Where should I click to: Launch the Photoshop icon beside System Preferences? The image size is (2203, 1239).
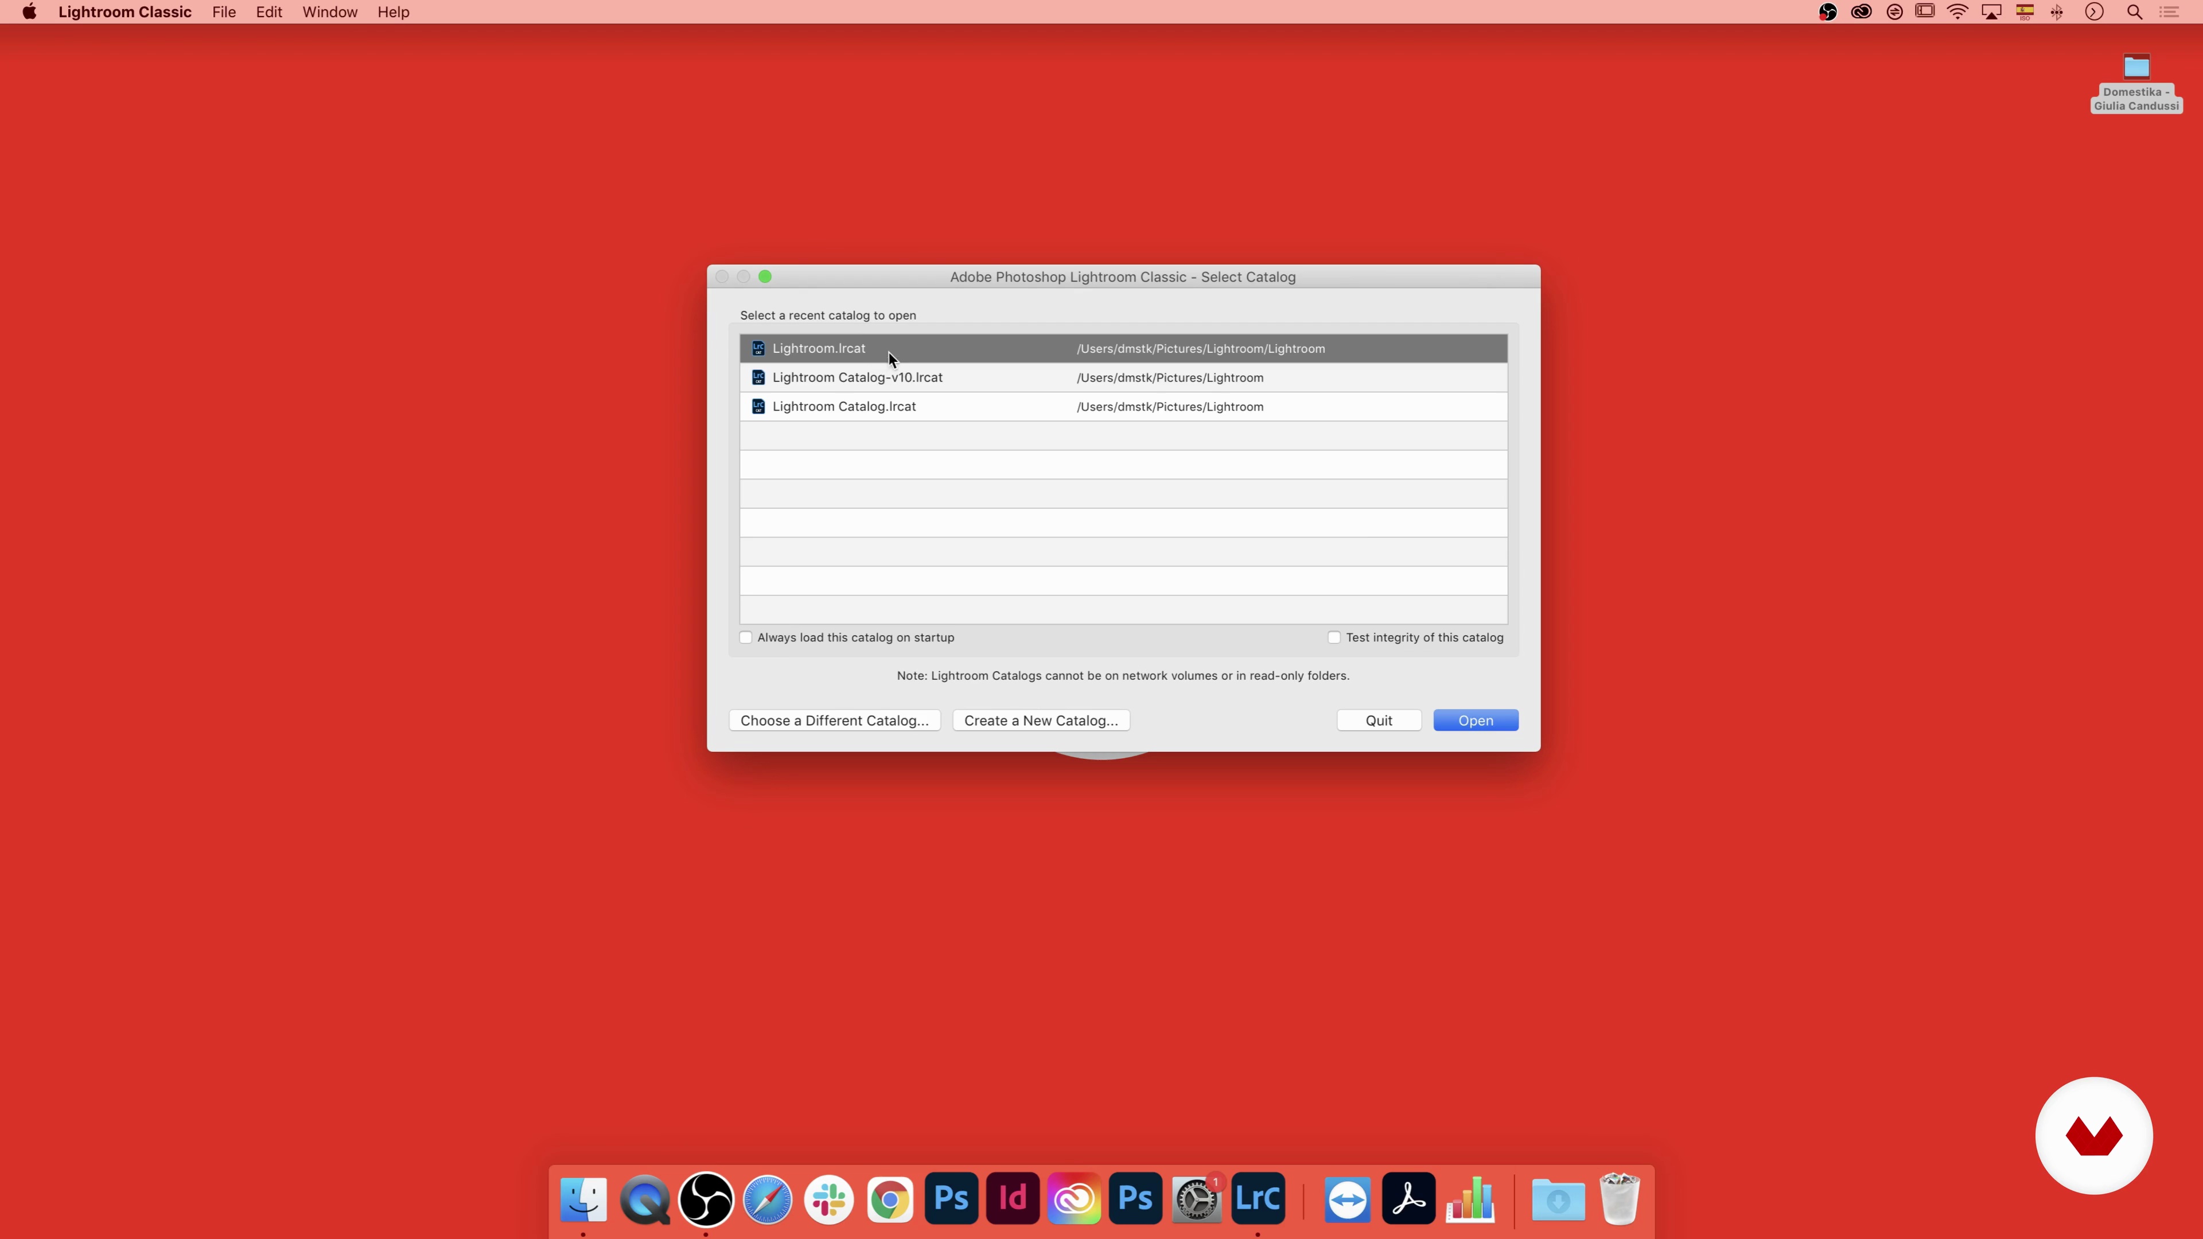[x=1135, y=1199]
